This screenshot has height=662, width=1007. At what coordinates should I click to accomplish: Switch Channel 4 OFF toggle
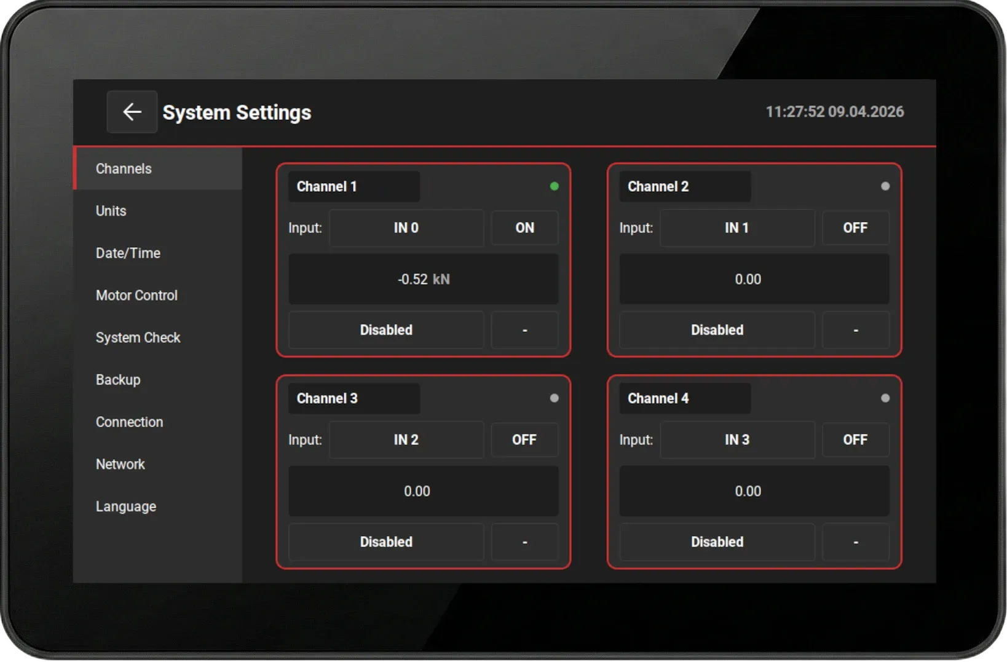pos(855,440)
